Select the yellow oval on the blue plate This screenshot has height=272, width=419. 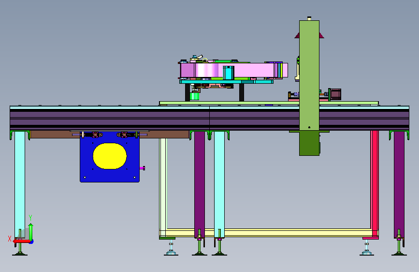pyautogui.click(x=110, y=156)
